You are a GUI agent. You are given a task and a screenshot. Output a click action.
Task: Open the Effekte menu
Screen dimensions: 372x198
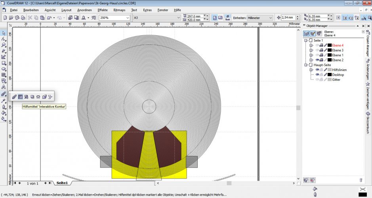coord(103,10)
